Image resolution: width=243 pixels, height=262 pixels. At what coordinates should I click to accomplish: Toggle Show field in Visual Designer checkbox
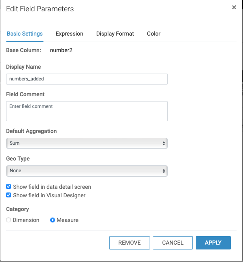8,195
